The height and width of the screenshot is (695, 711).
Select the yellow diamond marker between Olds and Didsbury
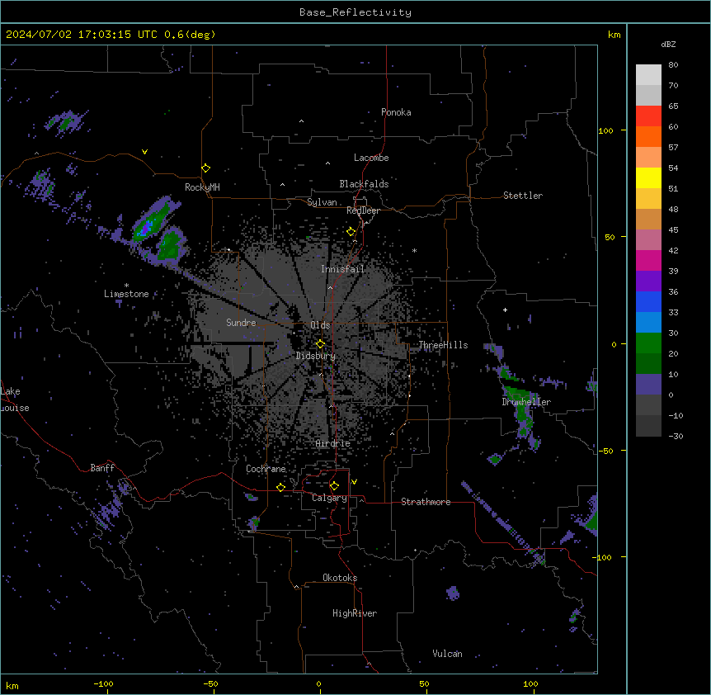321,344
